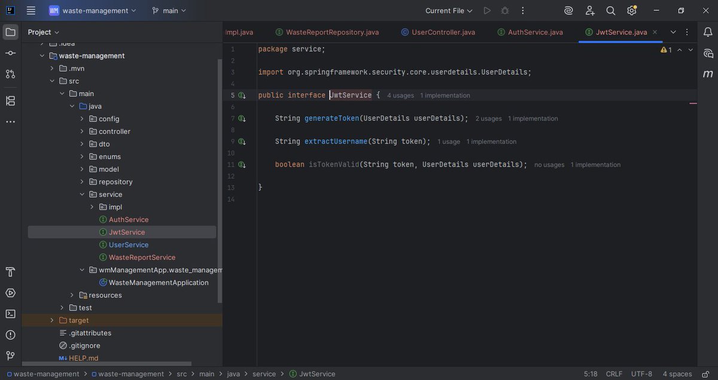Open editor tab options three-dot menu
Image resolution: width=718 pixels, height=380 pixels.
coord(687,32)
